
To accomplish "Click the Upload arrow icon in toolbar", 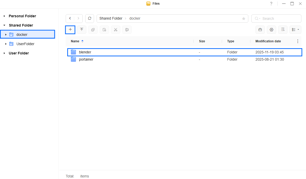I will (x=82, y=30).
